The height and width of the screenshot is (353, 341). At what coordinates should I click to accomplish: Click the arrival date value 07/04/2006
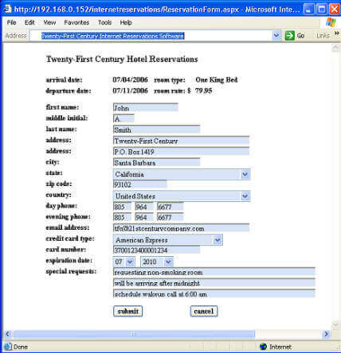(130, 80)
